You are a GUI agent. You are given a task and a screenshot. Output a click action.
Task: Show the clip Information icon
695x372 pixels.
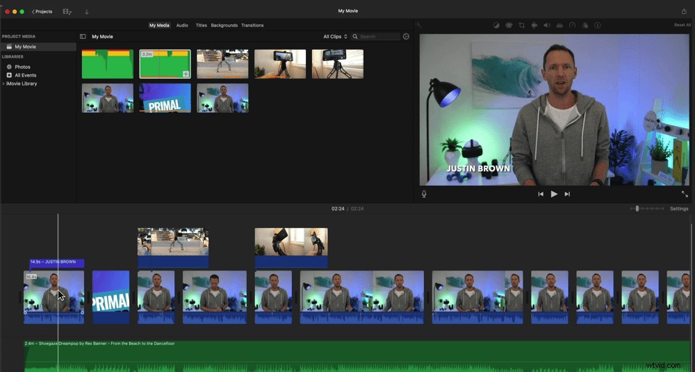tap(598, 25)
